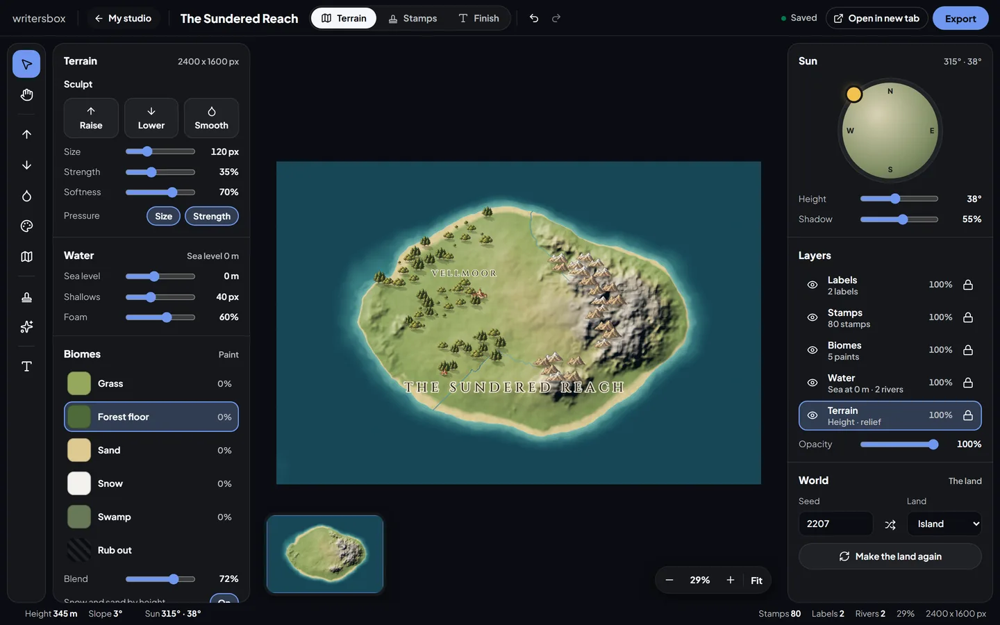Select the Terrain tab

tap(344, 18)
